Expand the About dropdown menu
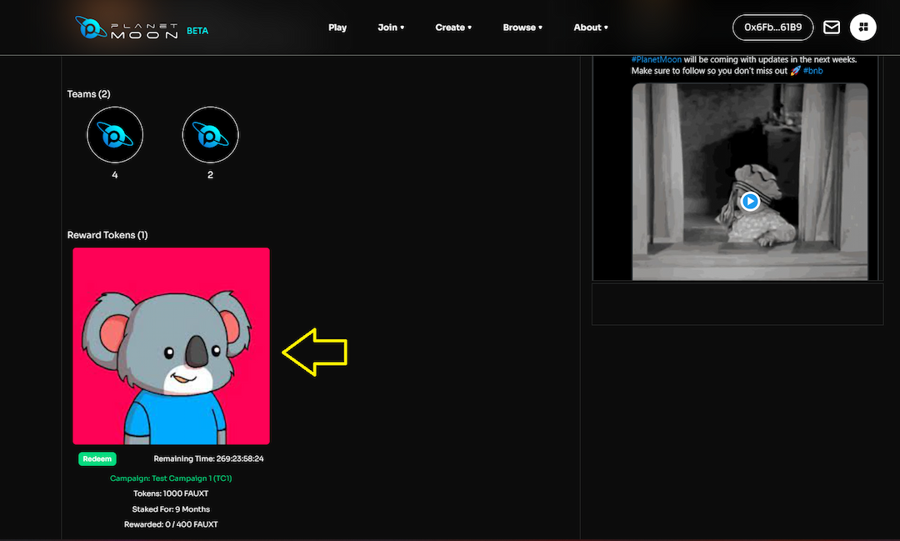 click(590, 28)
